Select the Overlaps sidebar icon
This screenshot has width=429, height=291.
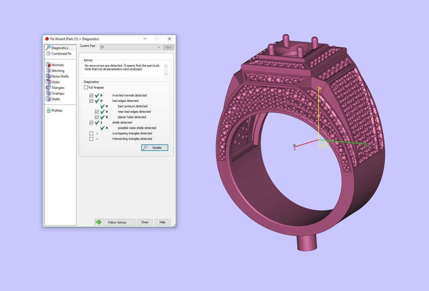click(x=48, y=93)
